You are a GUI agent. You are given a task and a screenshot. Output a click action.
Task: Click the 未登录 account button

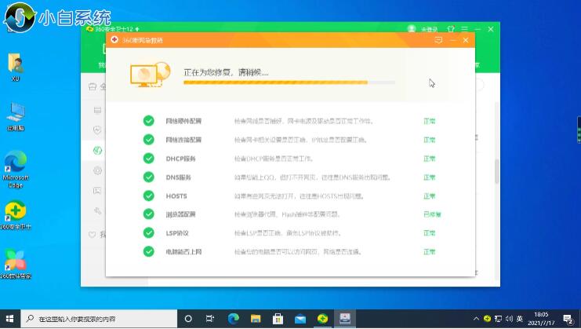(x=422, y=28)
